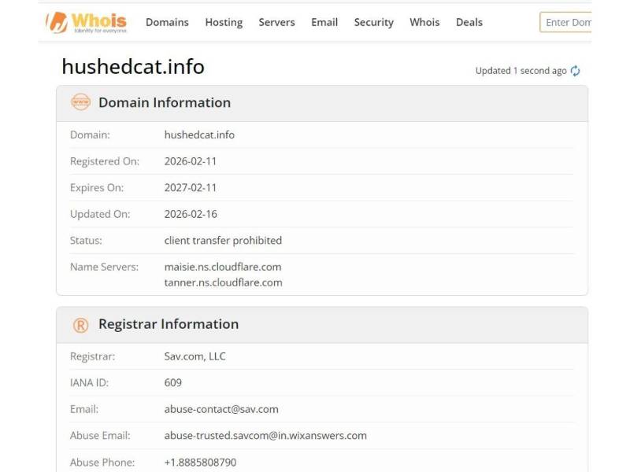This screenshot has height=472, width=630.
Task: Open the Email menu
Action: [x=324, y=23]
